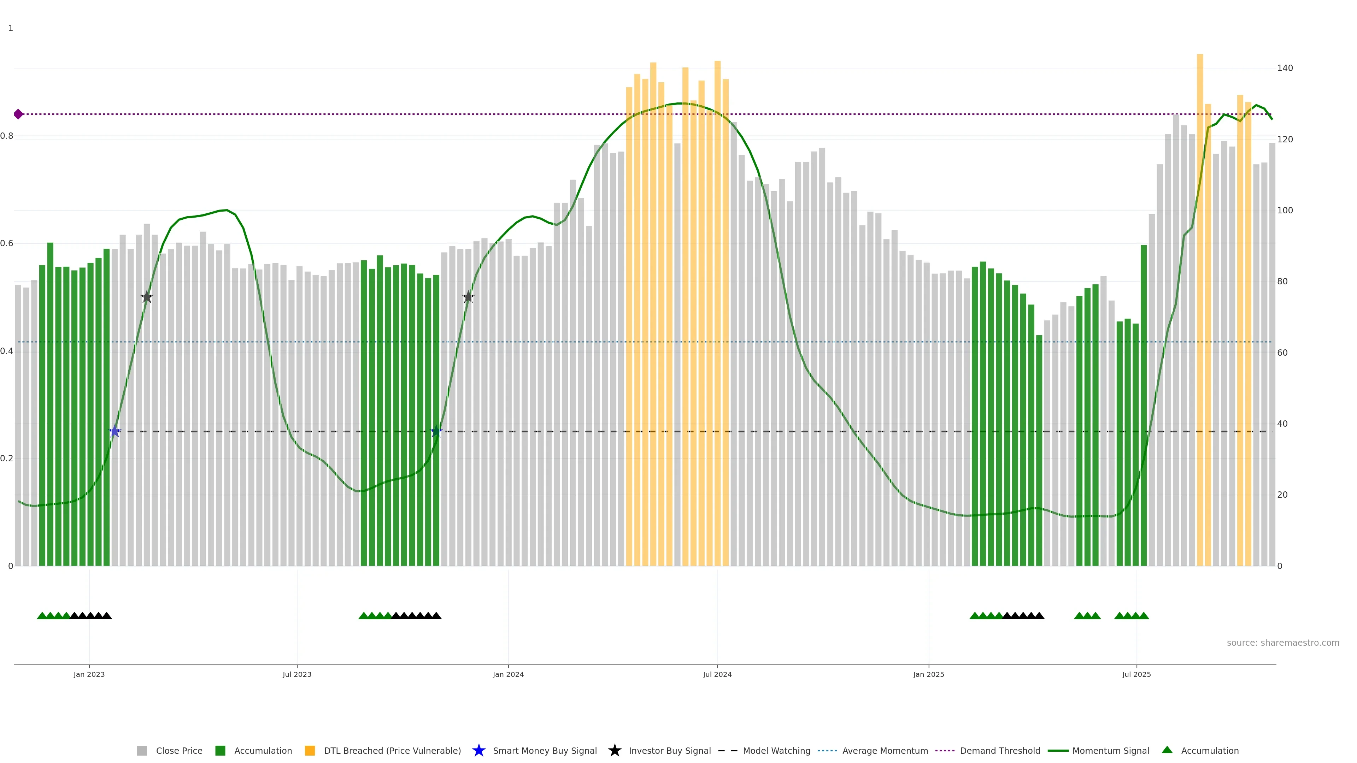Click the Jul 2024 axis label
The image size is (1357, 763).
[717, 675]
